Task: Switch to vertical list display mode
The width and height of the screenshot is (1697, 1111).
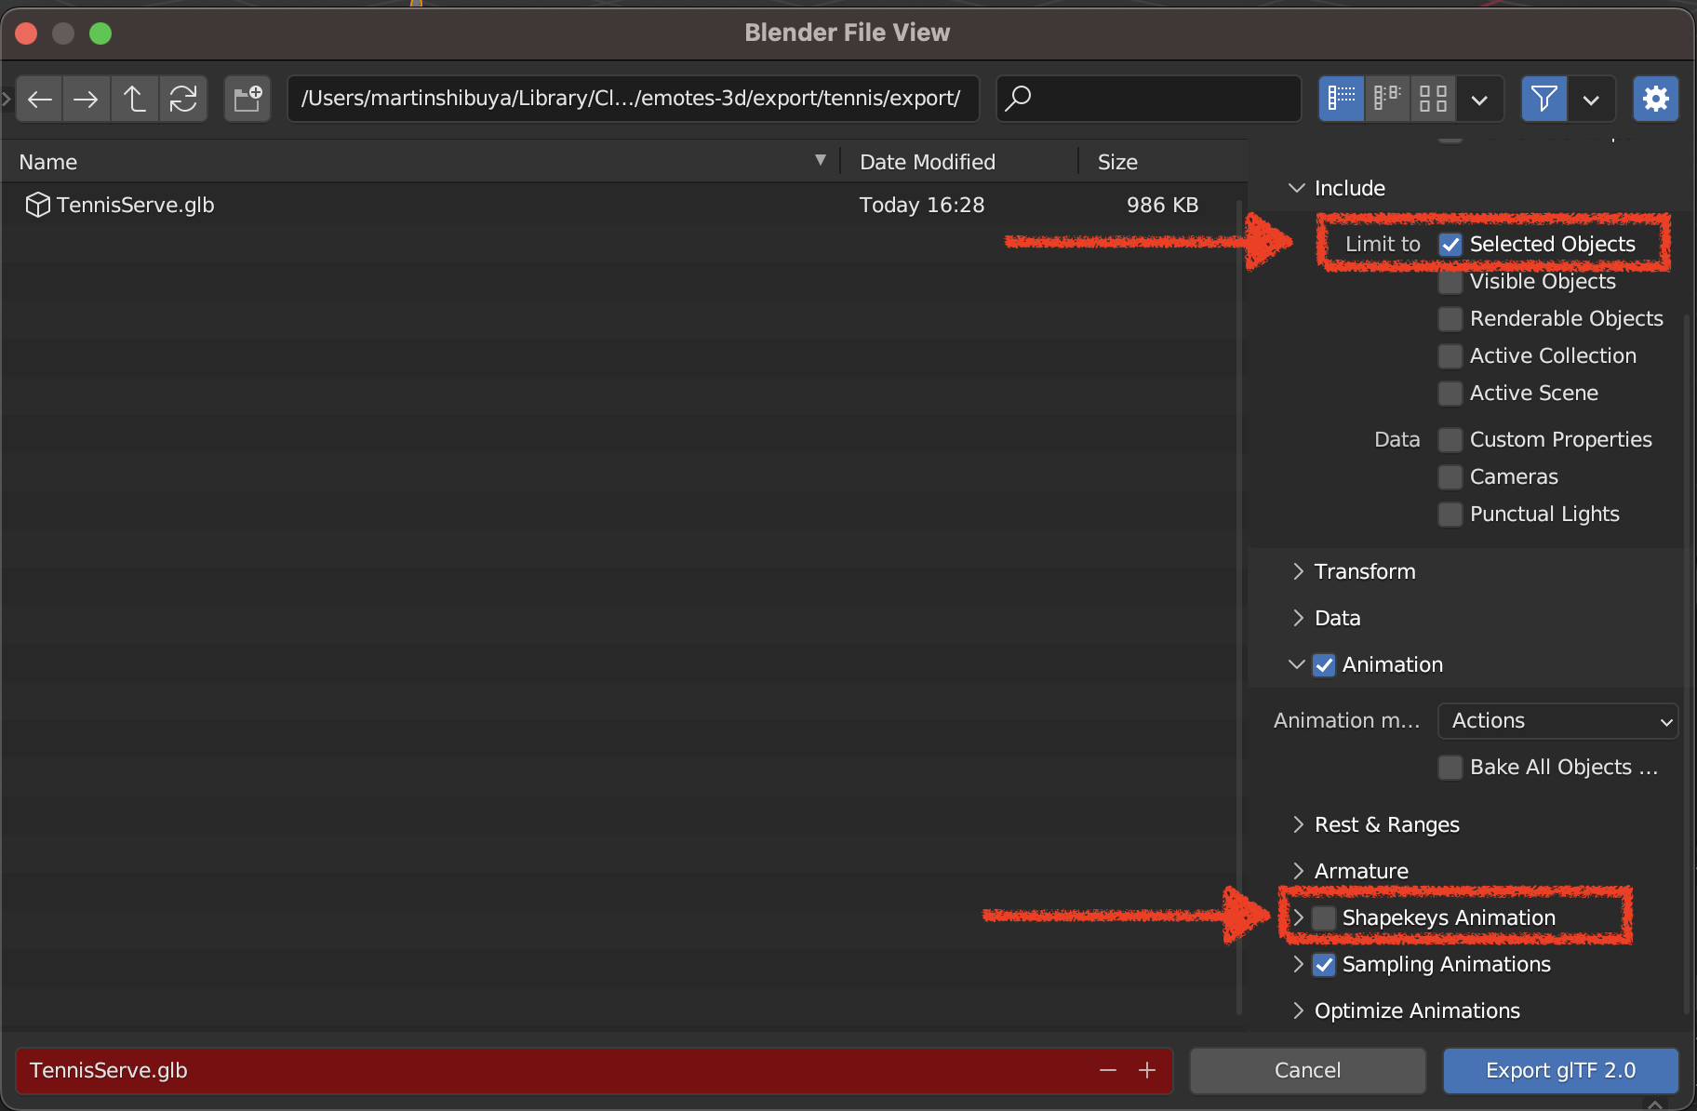Action: coord(1341,99)
